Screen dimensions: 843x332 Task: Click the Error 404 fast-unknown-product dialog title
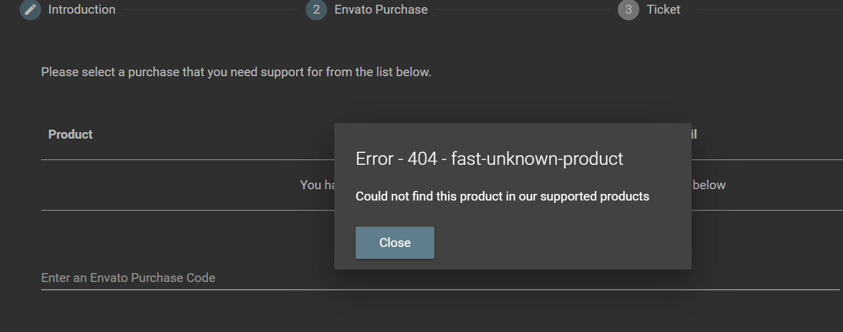click(x=489, y=159)
